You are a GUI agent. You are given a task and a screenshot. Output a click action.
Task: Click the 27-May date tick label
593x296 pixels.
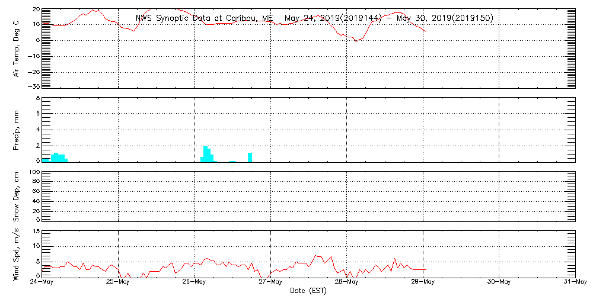[x=270, y=282]
